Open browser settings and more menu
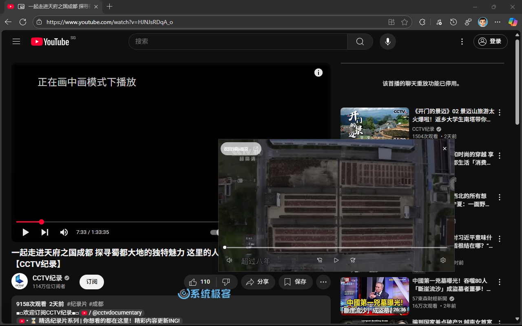The image size is (522, 326). click(x=498, y=22)
